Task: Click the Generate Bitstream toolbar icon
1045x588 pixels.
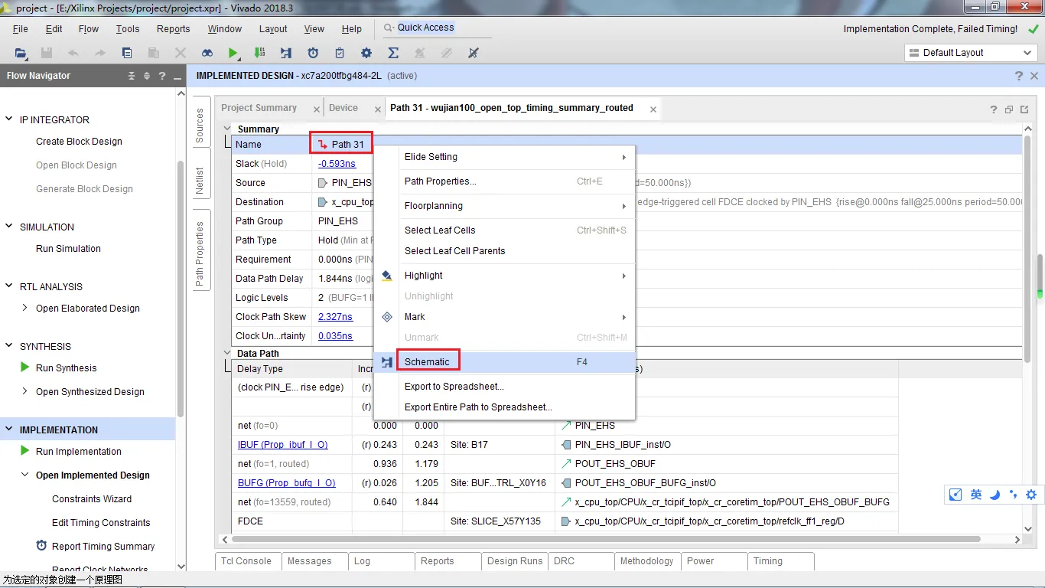Action: click(259, 53)
